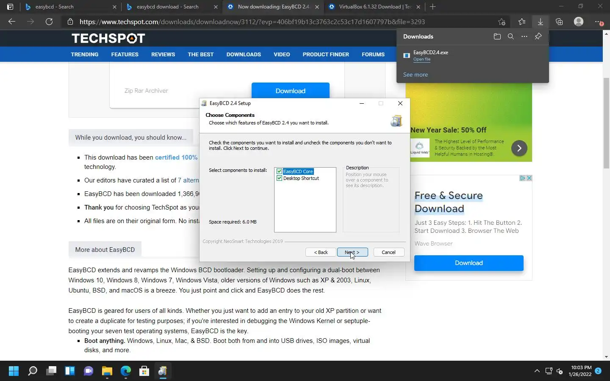
Task: Click the TechSpot logo
Action: 108,38
